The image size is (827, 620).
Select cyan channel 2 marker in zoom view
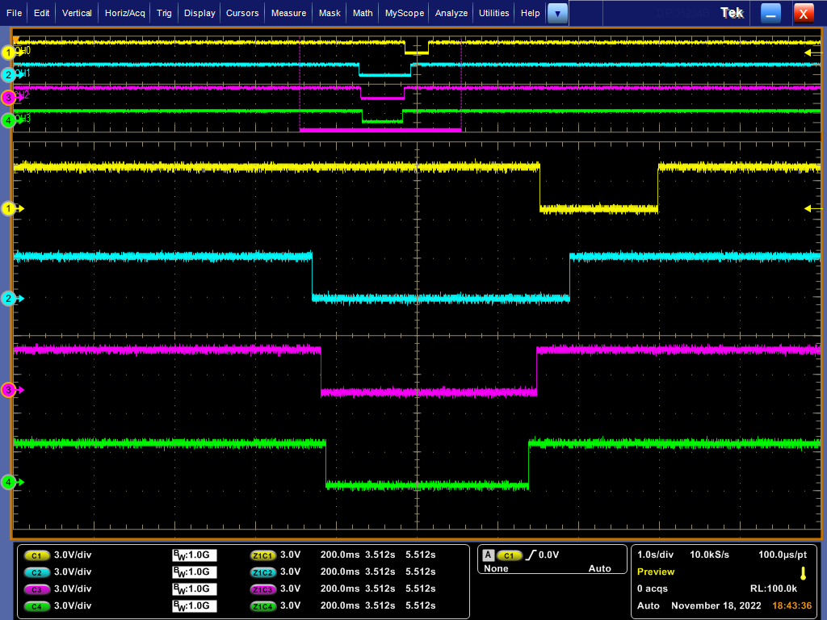pos(10,299)
